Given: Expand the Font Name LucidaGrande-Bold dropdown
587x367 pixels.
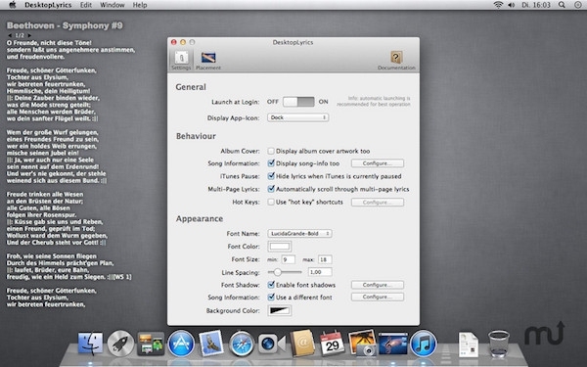Looking at the screenshot, I should click(299, 233).
